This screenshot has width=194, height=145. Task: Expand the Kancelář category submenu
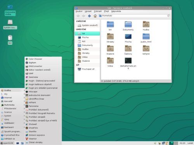[12, 101]
